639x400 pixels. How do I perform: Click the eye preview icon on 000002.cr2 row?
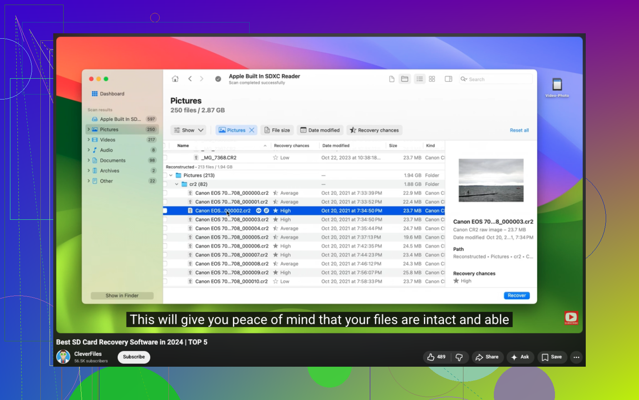pos(258,211)
